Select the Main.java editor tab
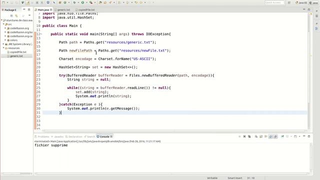 (43, 9)
